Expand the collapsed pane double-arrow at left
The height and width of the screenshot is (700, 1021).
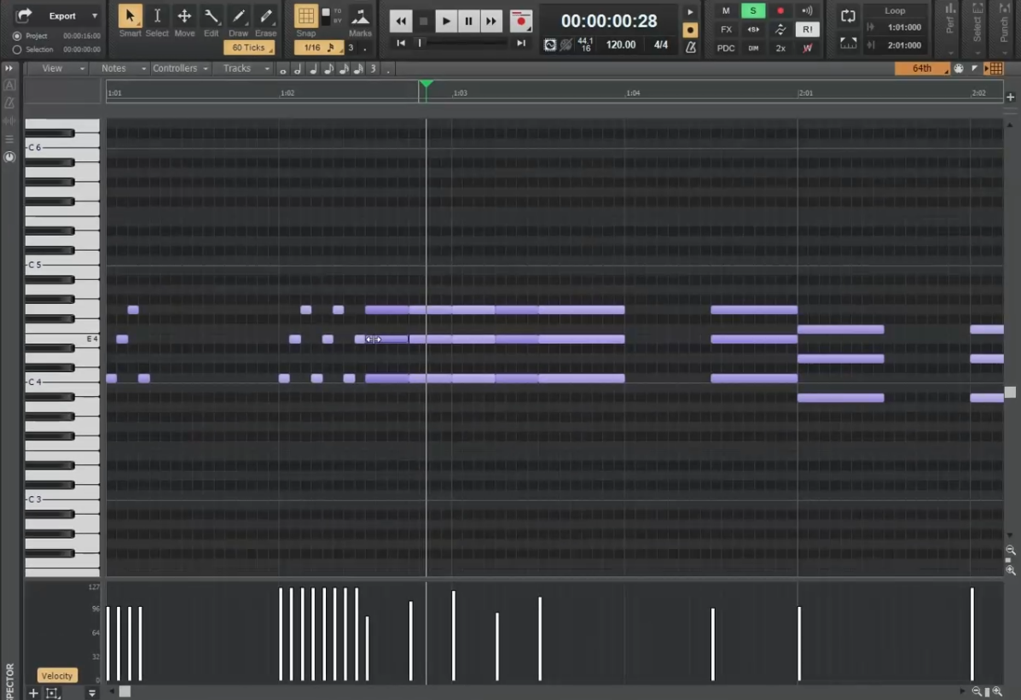pyautogui.click(x=9, y=67)
